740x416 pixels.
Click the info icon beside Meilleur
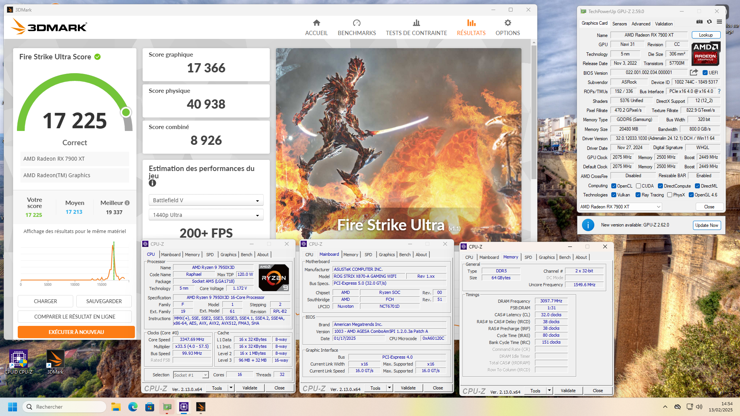click(127, 203)
